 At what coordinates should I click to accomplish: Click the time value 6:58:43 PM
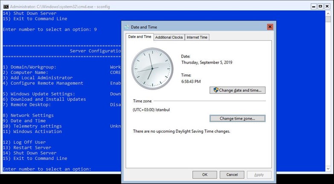click(191, 82)
